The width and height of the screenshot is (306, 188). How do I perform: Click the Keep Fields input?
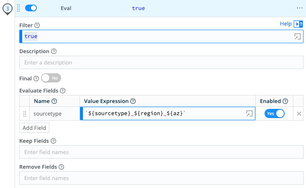[161, 152]
